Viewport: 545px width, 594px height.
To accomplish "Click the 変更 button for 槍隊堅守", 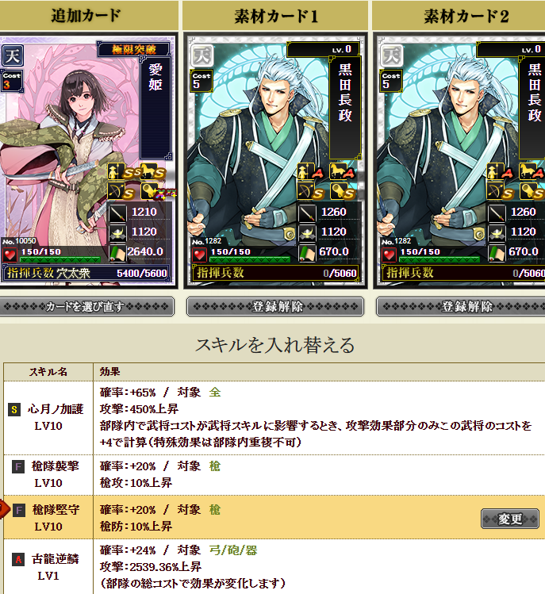I will [510, 519].
